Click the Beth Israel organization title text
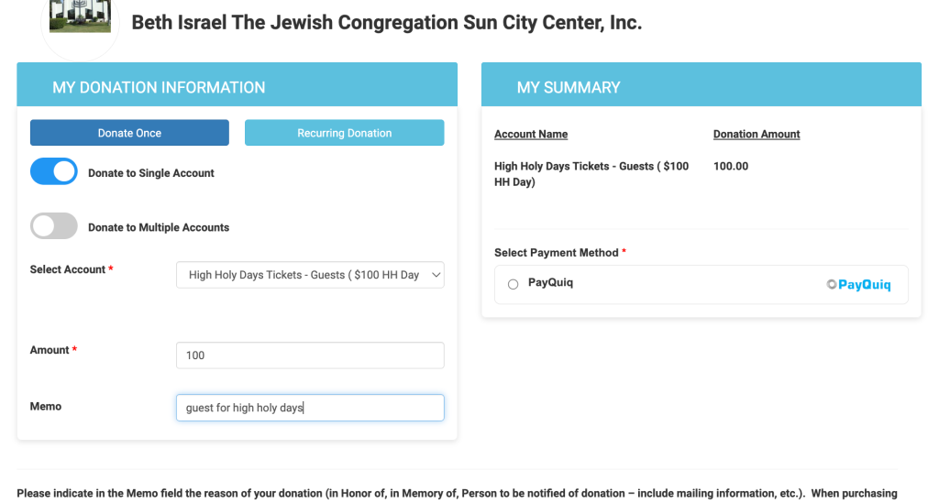This screenshot has height=503, width=939. (x=386, y=23)
